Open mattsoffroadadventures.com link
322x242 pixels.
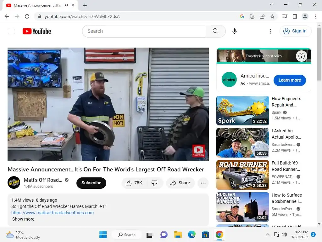point(53,213)
